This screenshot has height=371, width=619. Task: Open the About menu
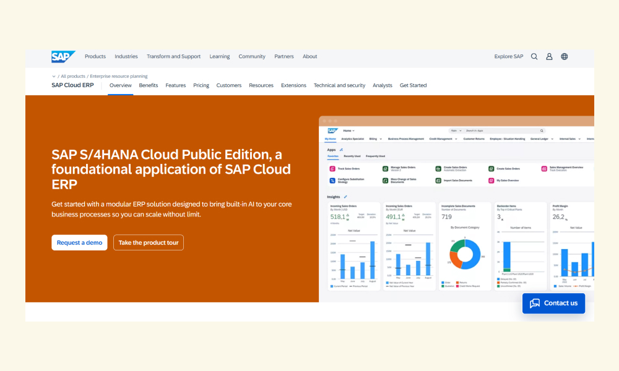click(310, 56)
